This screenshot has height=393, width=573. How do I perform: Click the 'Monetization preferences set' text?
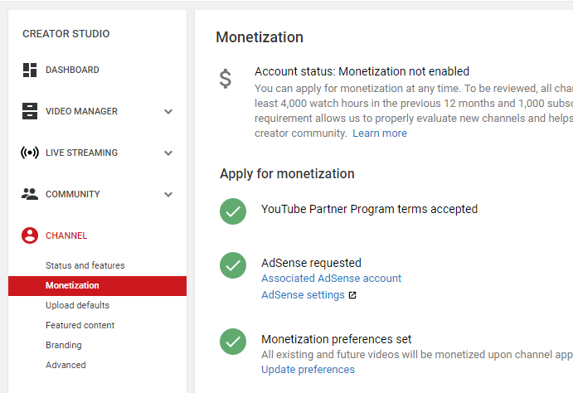point(336,339)
